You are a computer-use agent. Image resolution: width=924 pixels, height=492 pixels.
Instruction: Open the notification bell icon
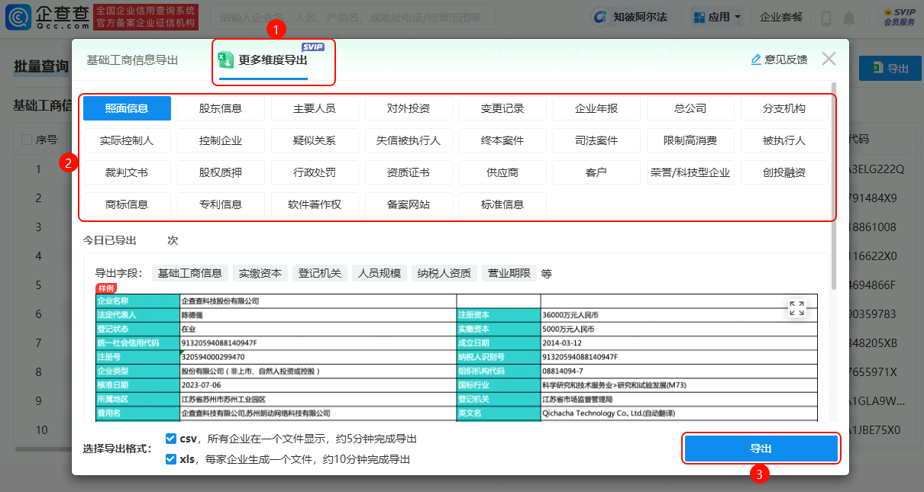(x=849, y=18)
